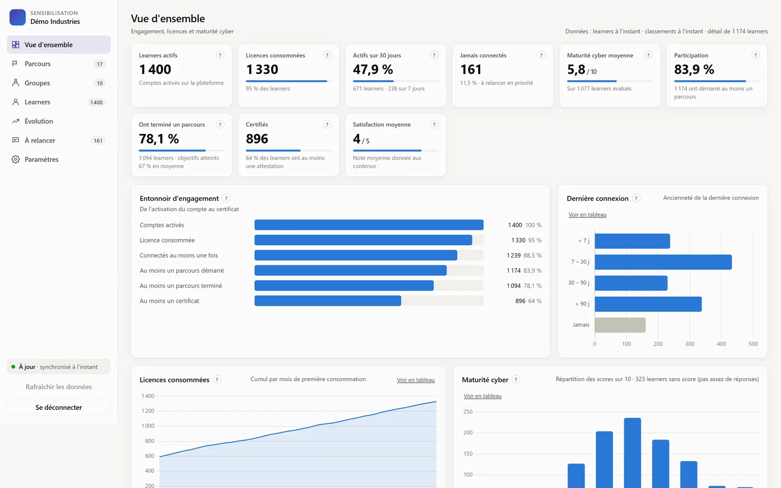Image resolution: width=781 pixels, height=488 pixels.
Task: Click the À jour sync status
Action: coord(59,366)
